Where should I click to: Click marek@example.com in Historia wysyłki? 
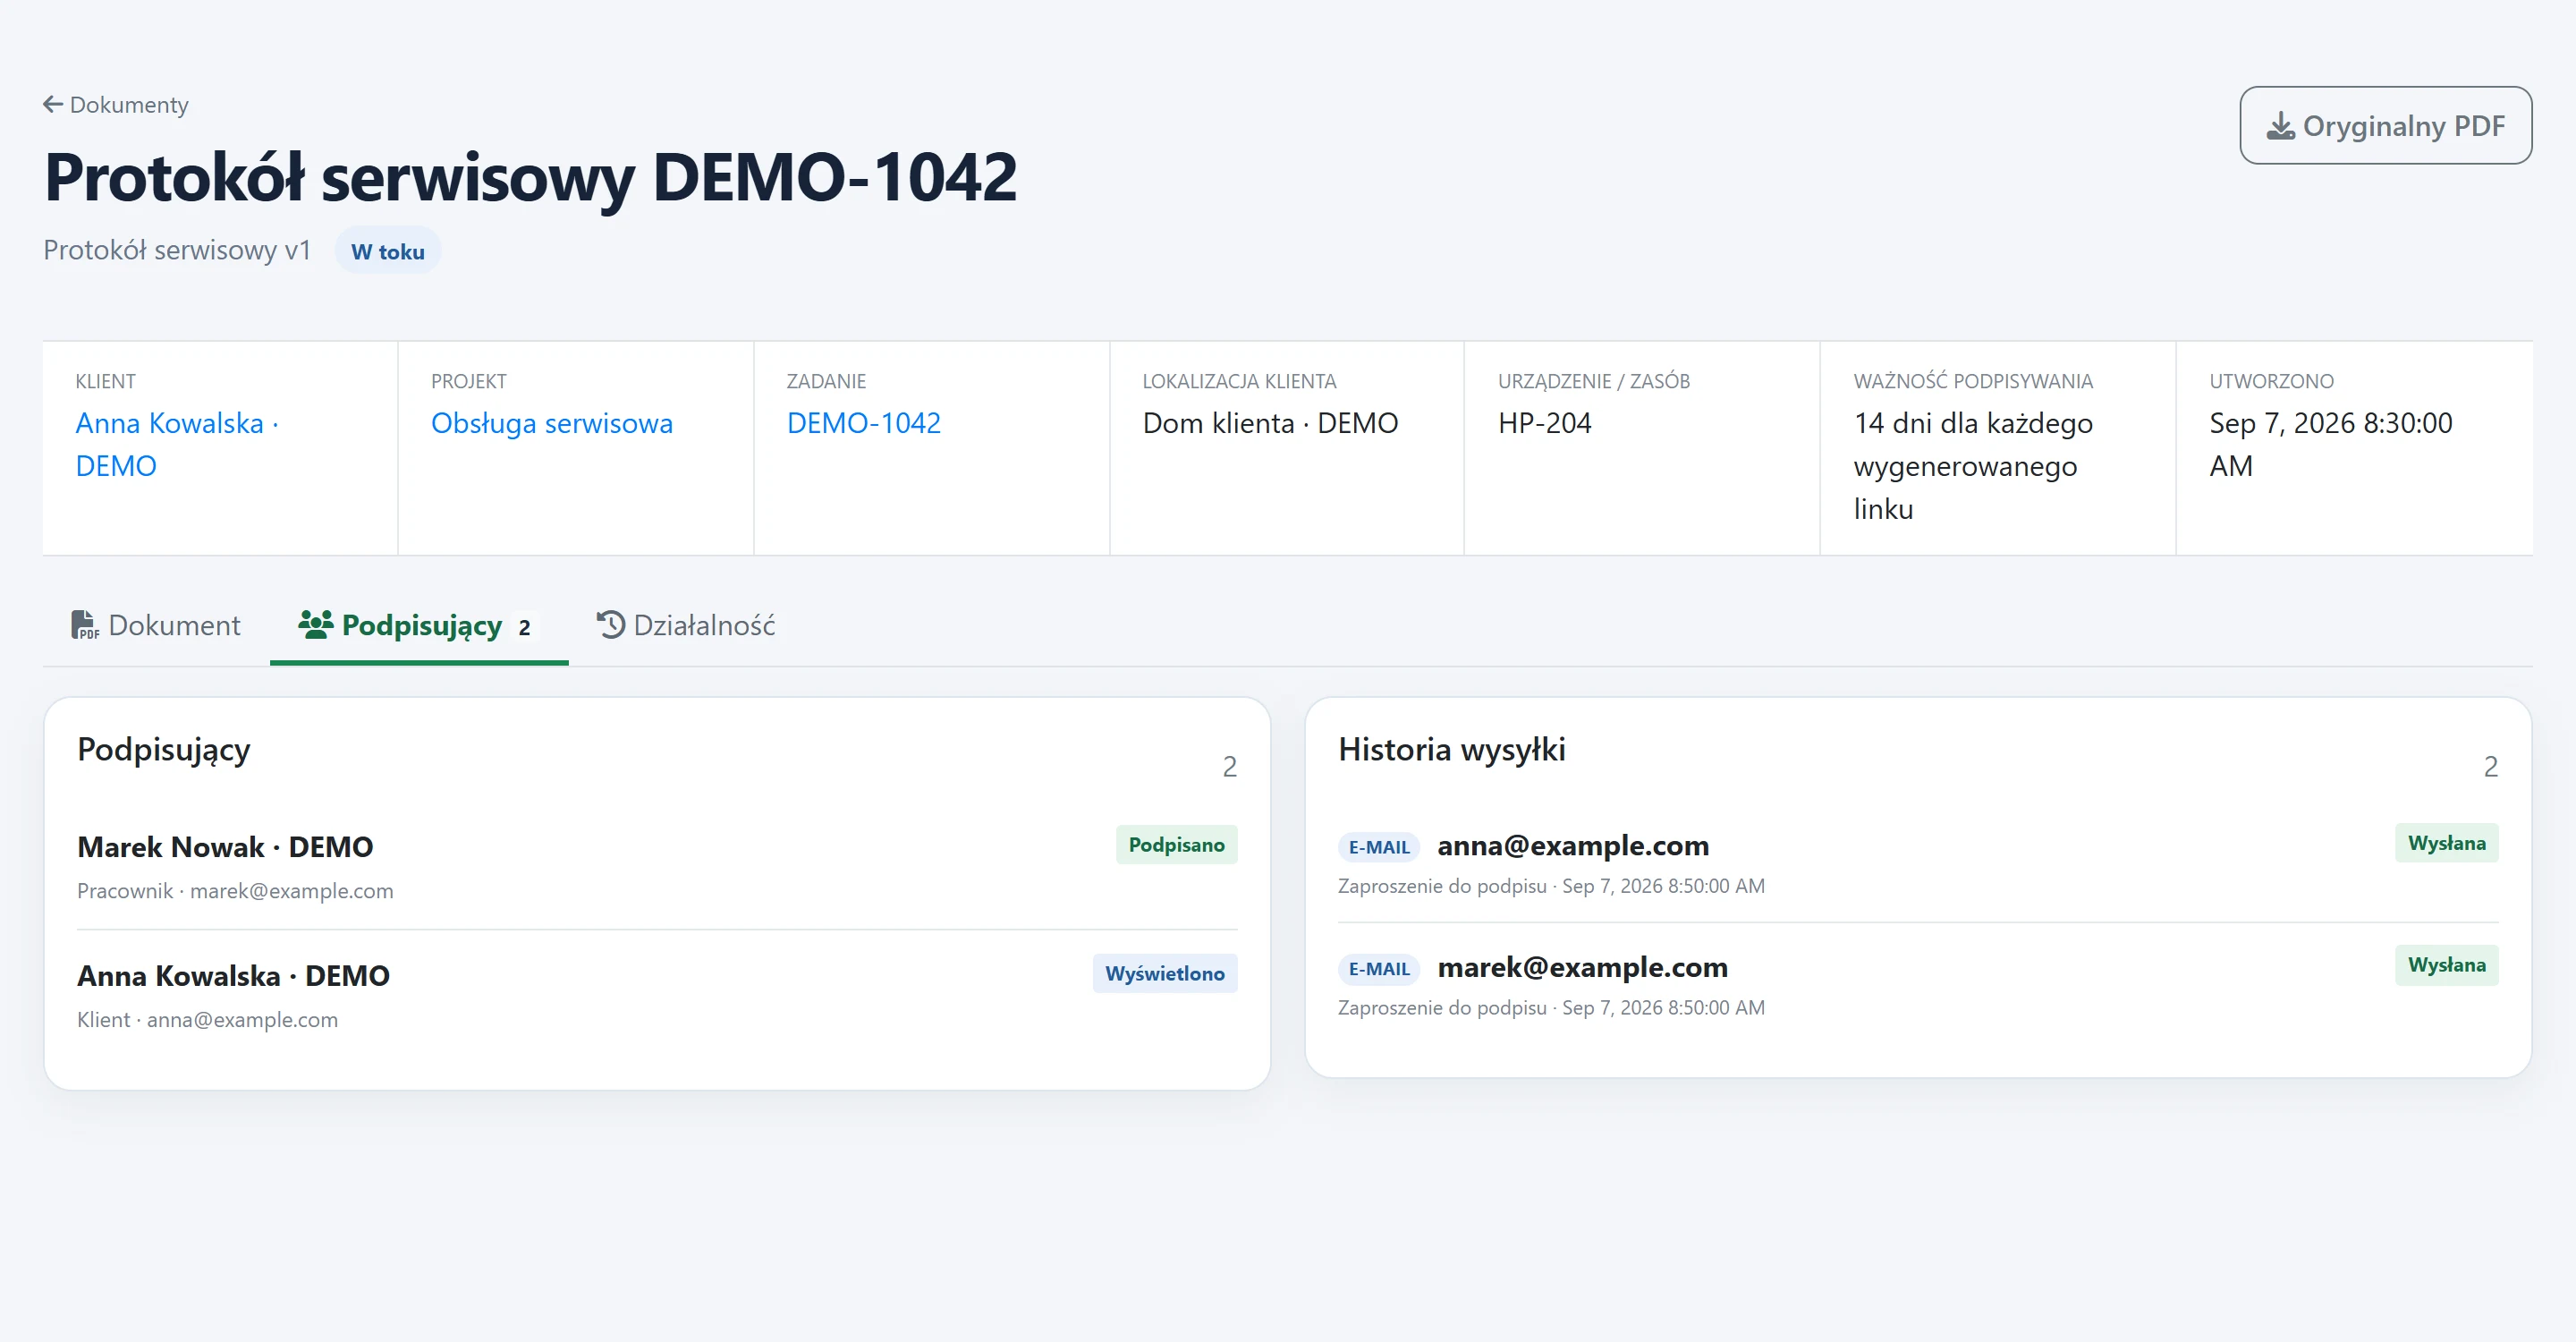(1582, 968)
